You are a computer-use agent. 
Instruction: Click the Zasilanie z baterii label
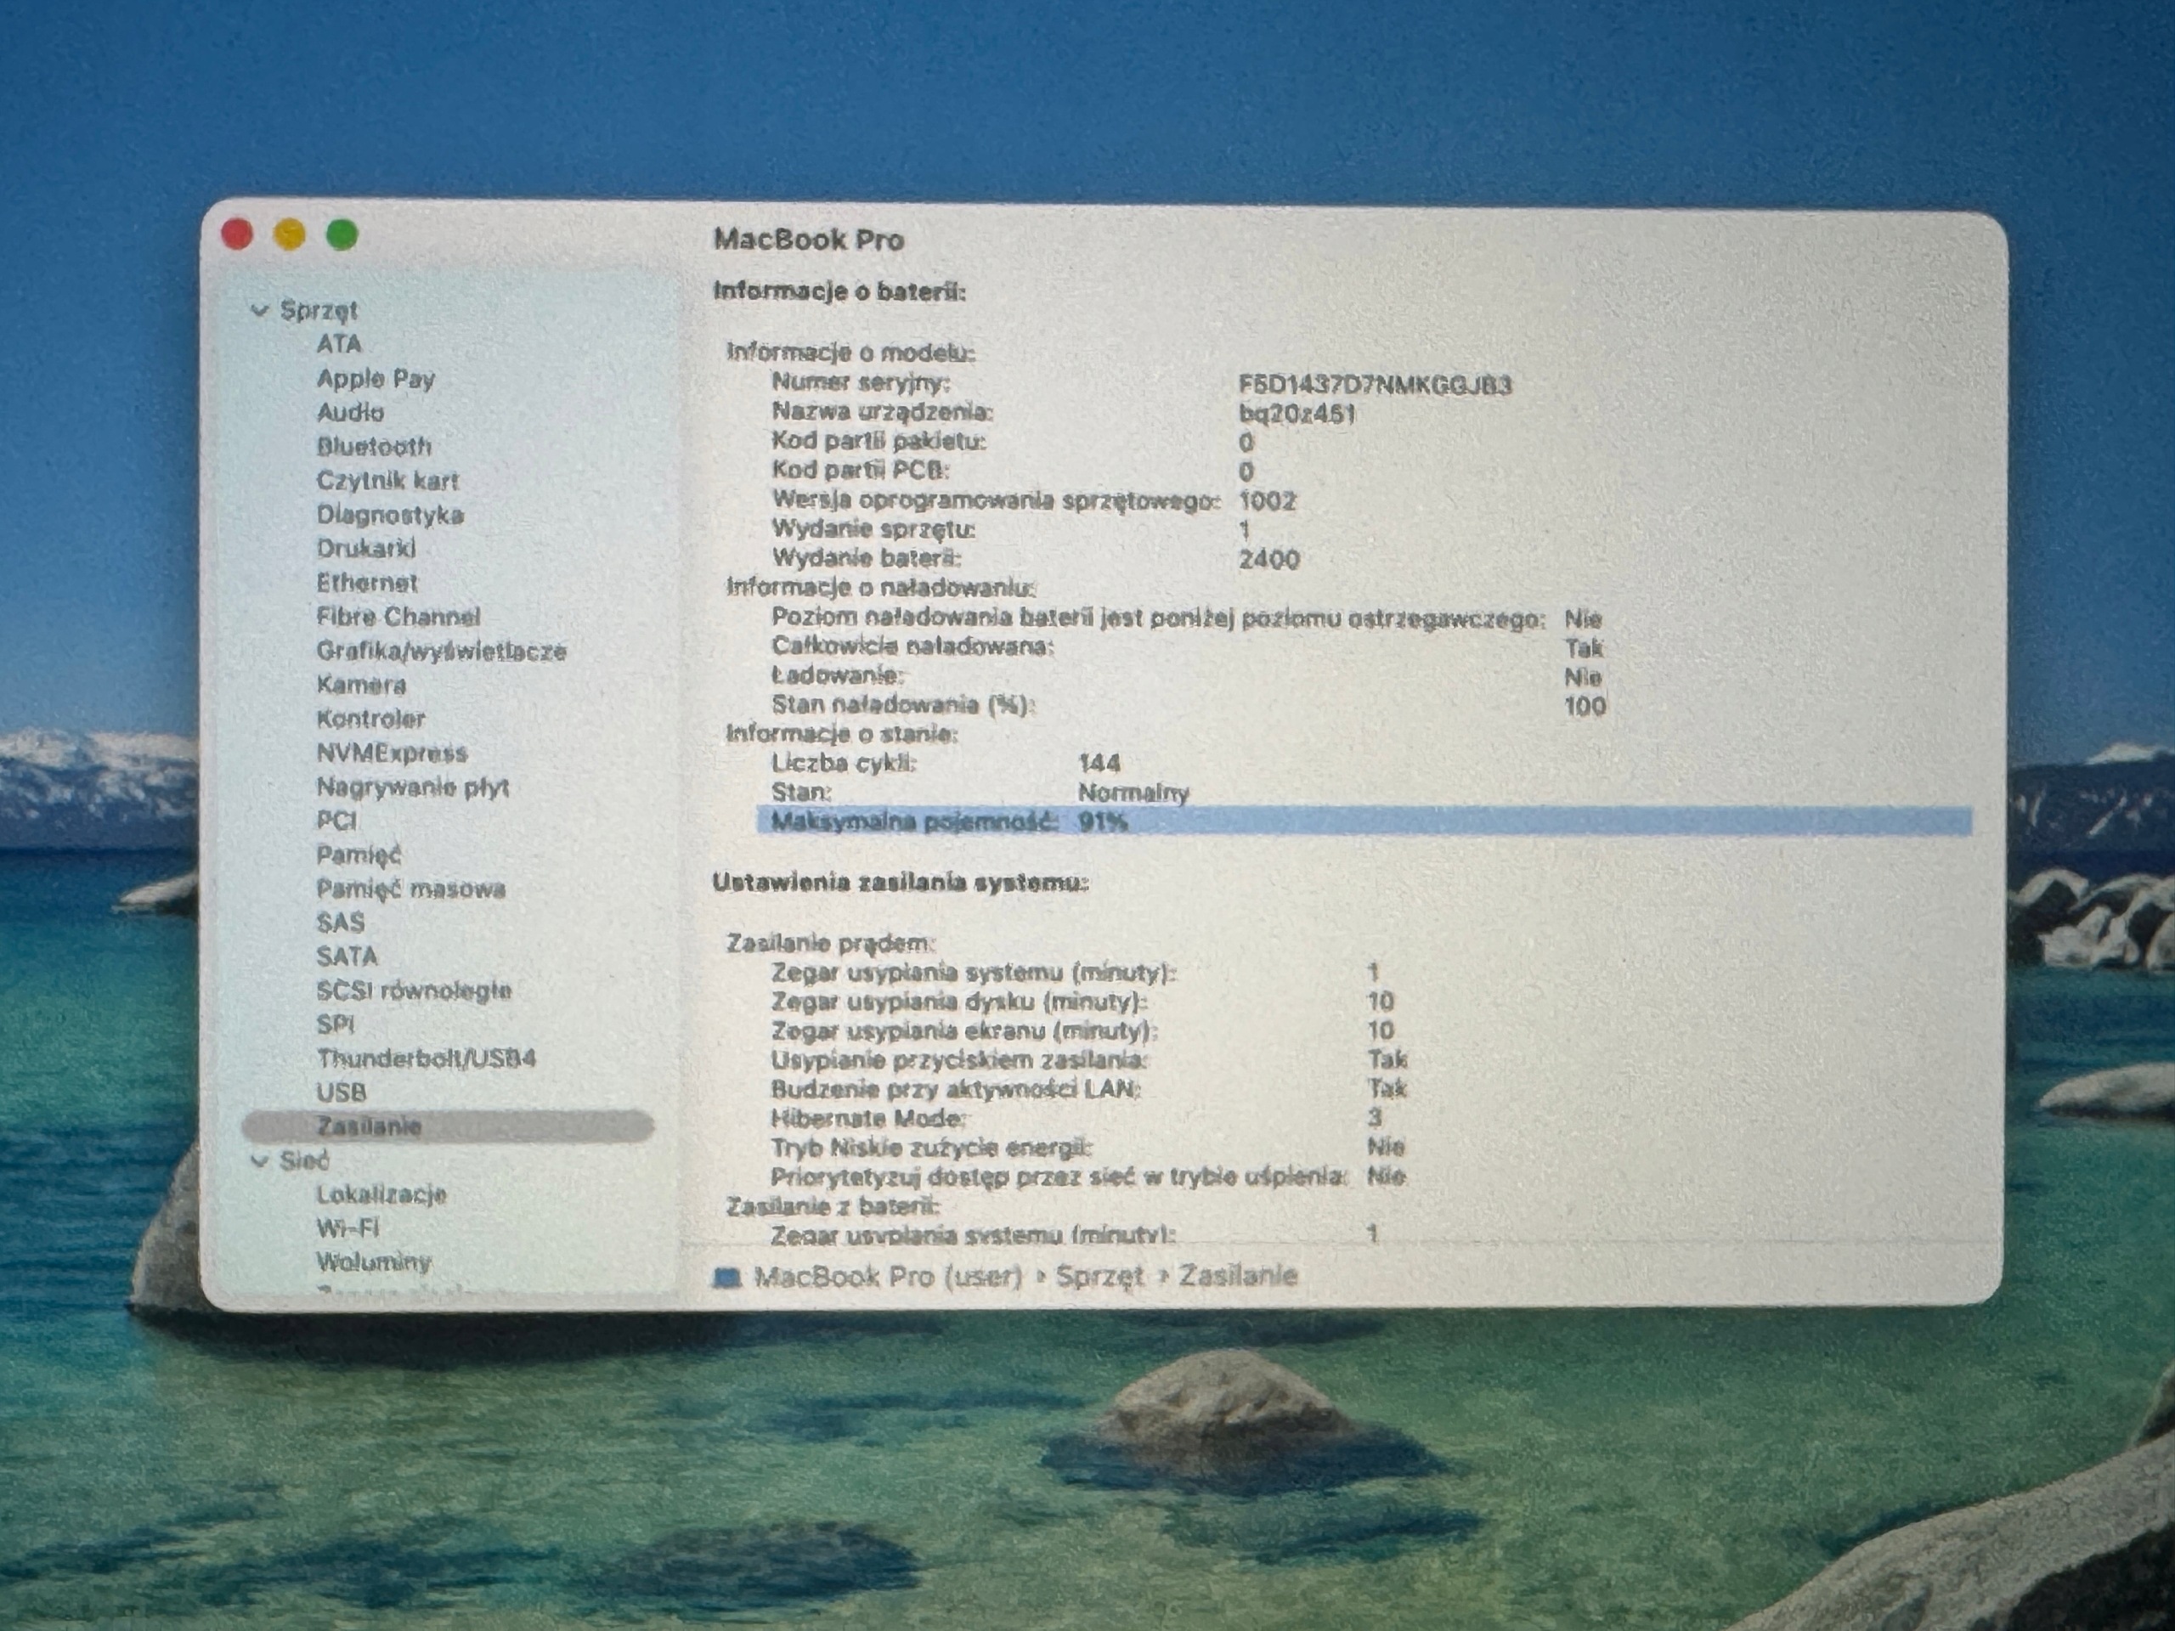(832, 1206)
